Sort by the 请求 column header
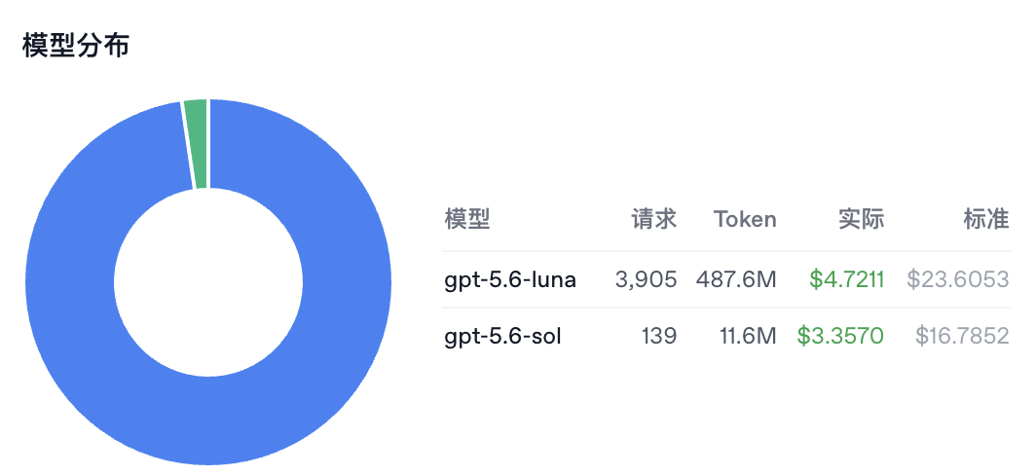The height and width of the screenshot is (475, 1036). click(x=654, y=219)
